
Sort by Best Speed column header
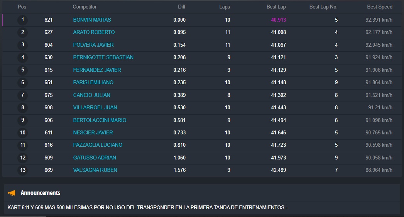pyautogui.click(x=379, y=7)
